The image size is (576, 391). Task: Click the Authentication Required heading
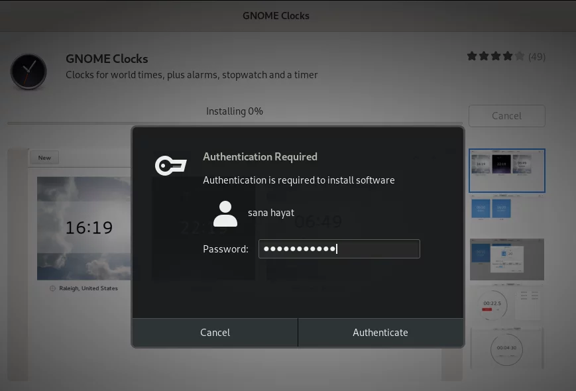click(x=260, y=157)
